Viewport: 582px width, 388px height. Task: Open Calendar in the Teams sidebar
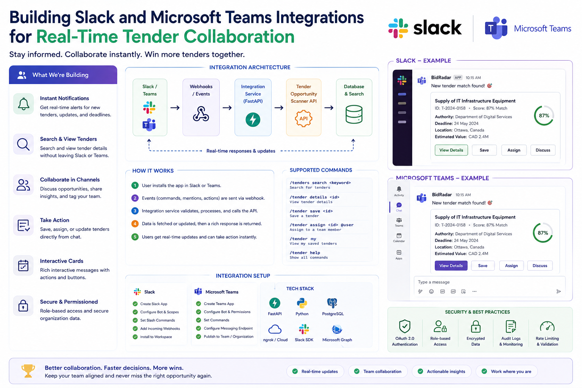399,238
